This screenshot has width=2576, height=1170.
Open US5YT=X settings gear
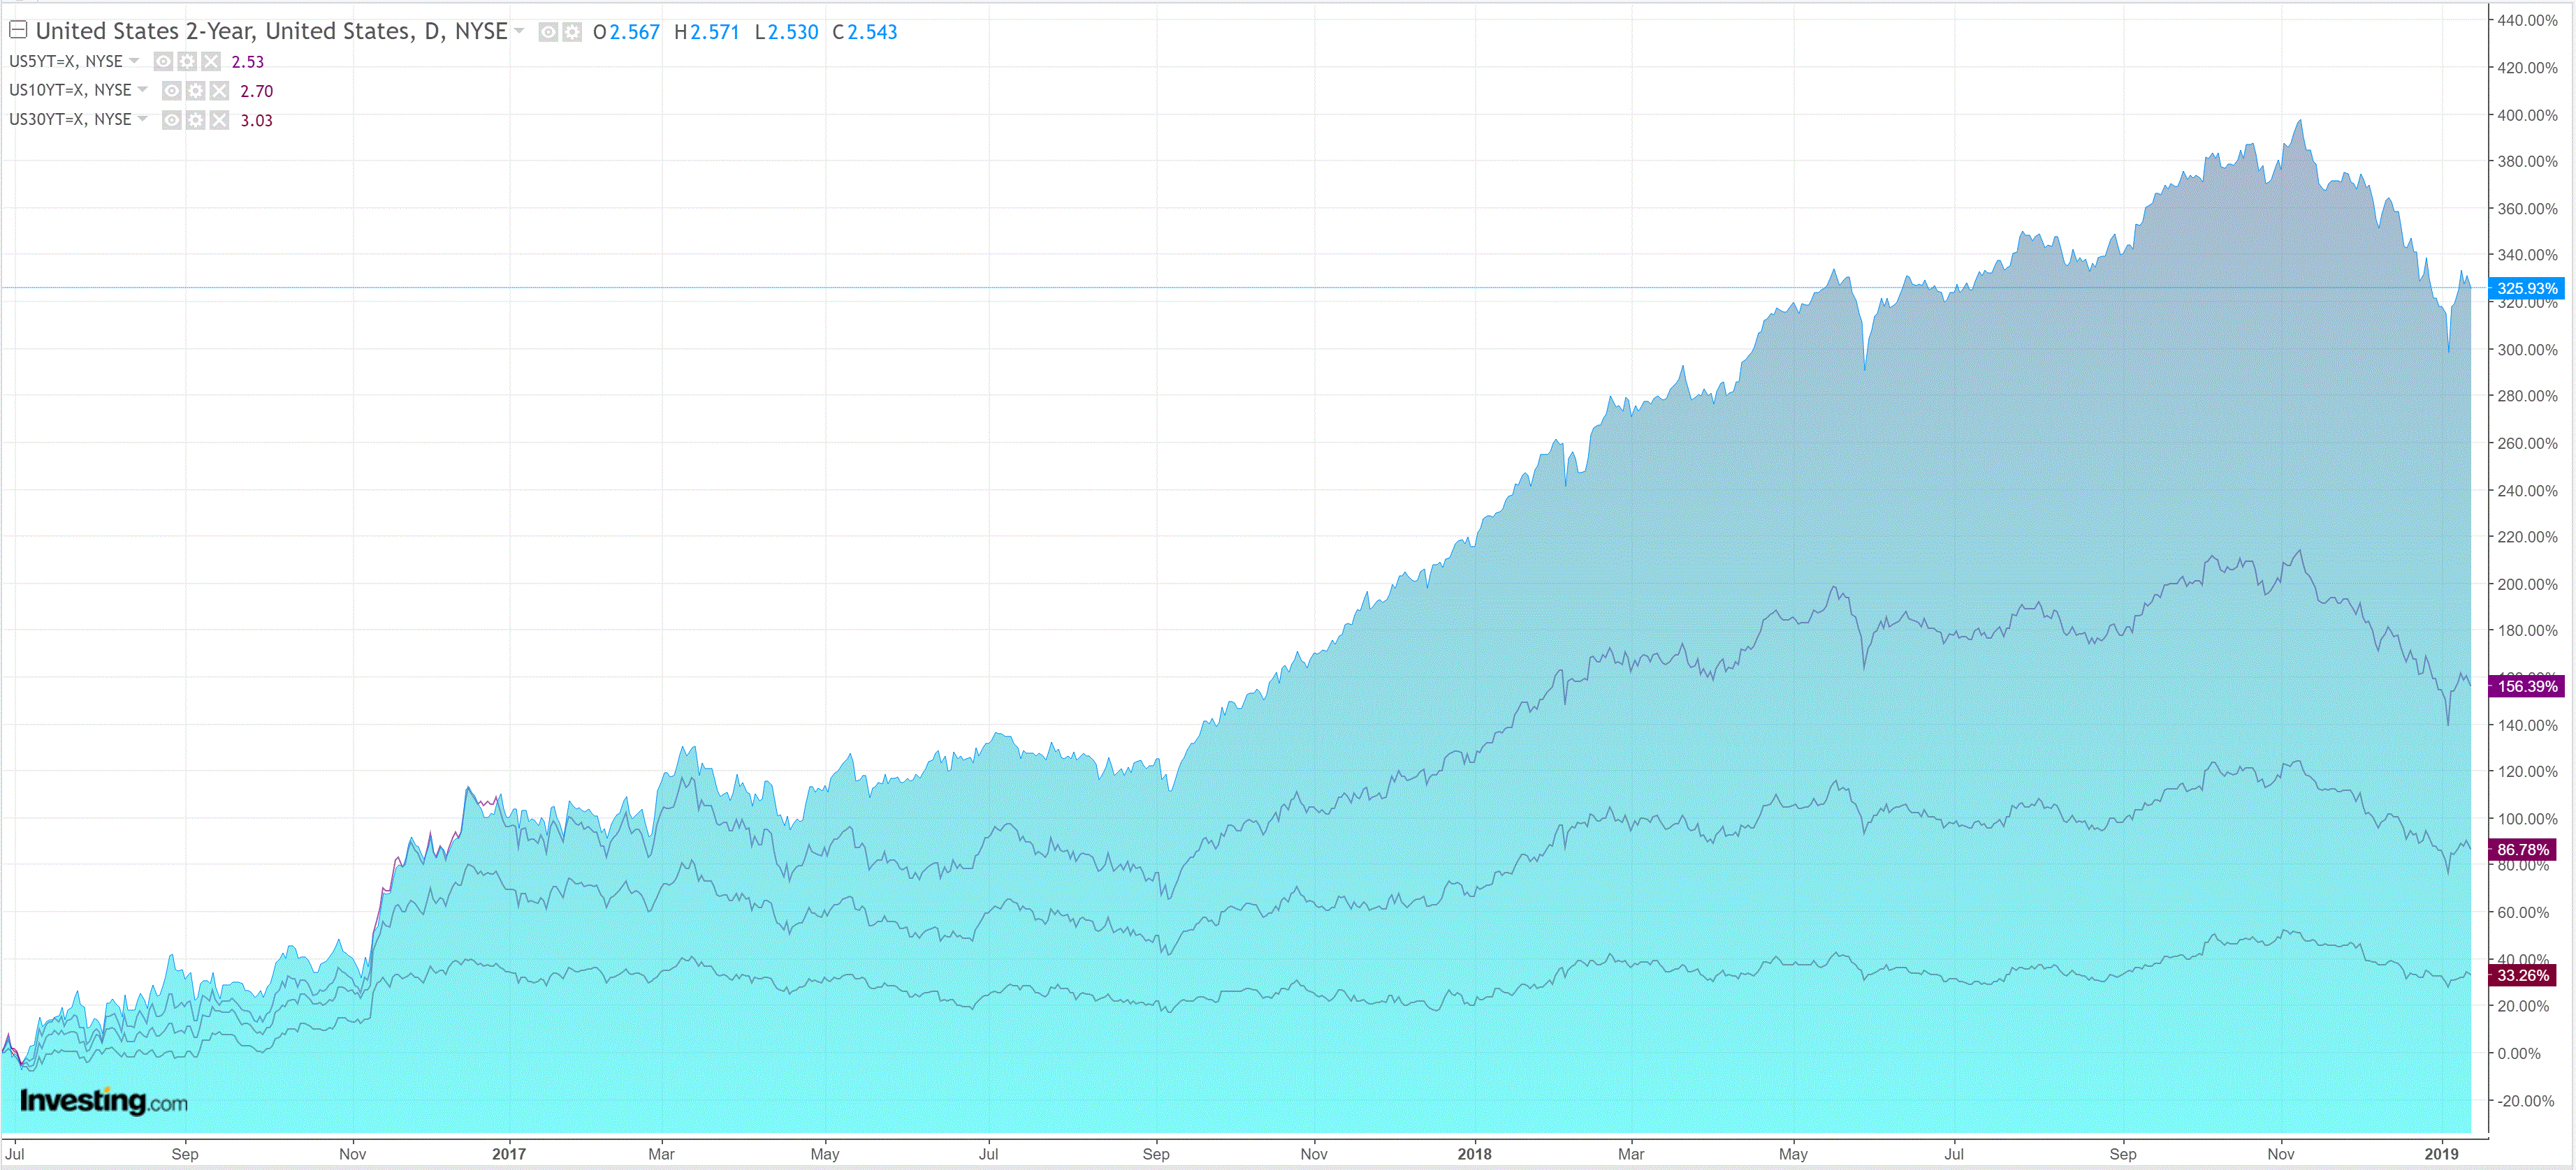click(187, 62)
